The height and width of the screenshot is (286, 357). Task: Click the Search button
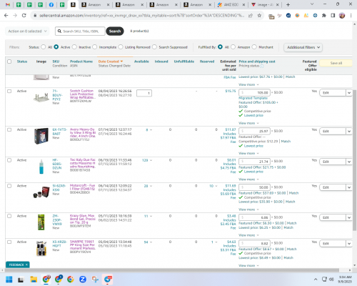point(115,31)
